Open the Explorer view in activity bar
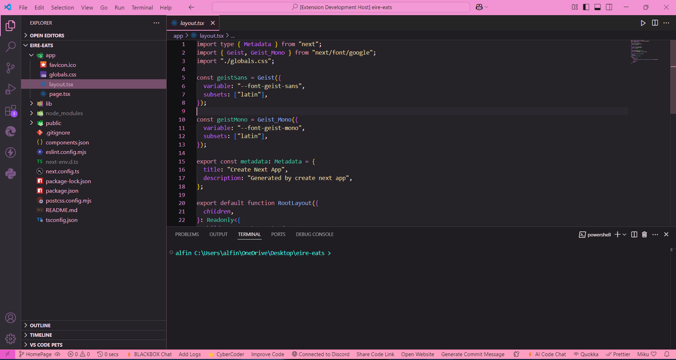Image resolution: width=676 pixels, height=360 pixels. coord(10,25)
